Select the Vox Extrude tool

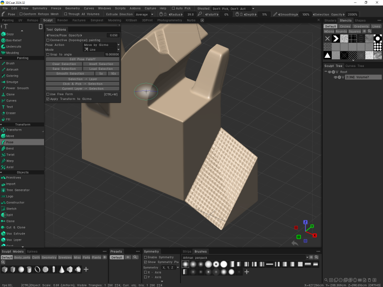[x=15, y=234]
